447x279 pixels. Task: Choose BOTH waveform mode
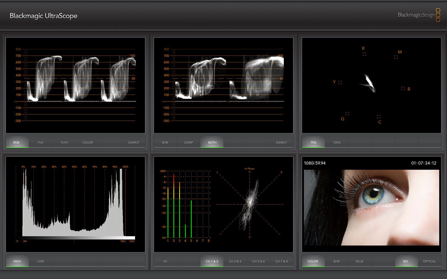[x=212, y=142]
